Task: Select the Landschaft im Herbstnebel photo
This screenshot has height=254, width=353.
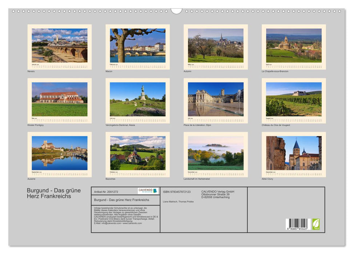Action: pos(216,153)
